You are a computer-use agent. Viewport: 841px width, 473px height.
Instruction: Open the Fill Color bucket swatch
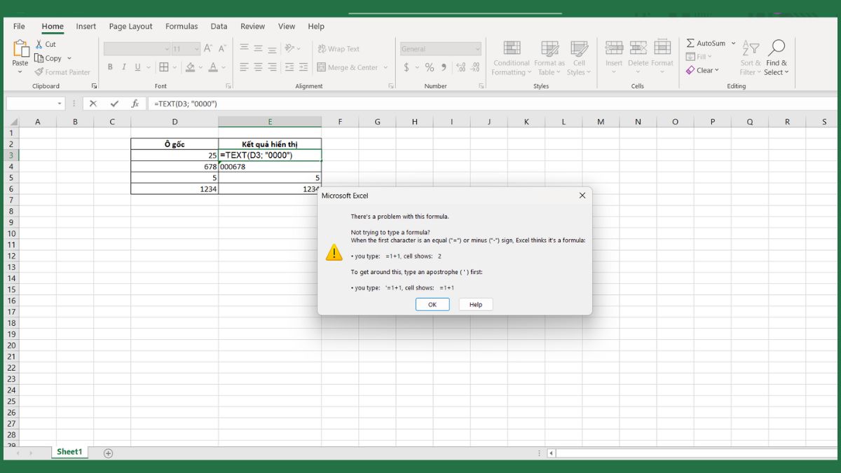[190, 67]
